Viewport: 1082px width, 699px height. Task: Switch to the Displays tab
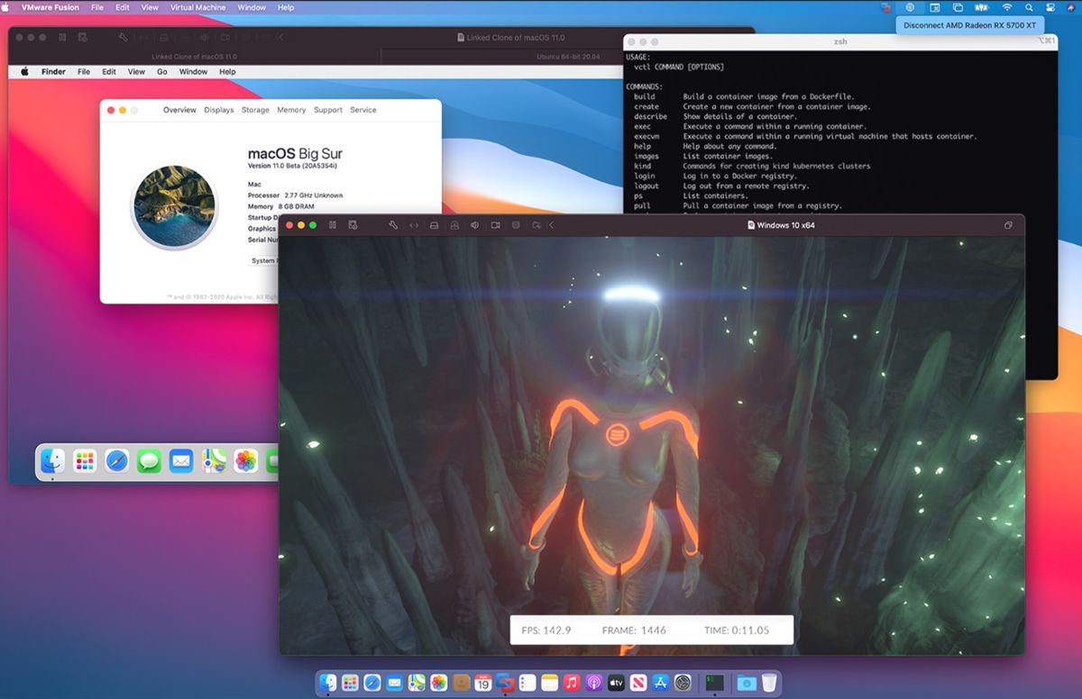[218, 109]
